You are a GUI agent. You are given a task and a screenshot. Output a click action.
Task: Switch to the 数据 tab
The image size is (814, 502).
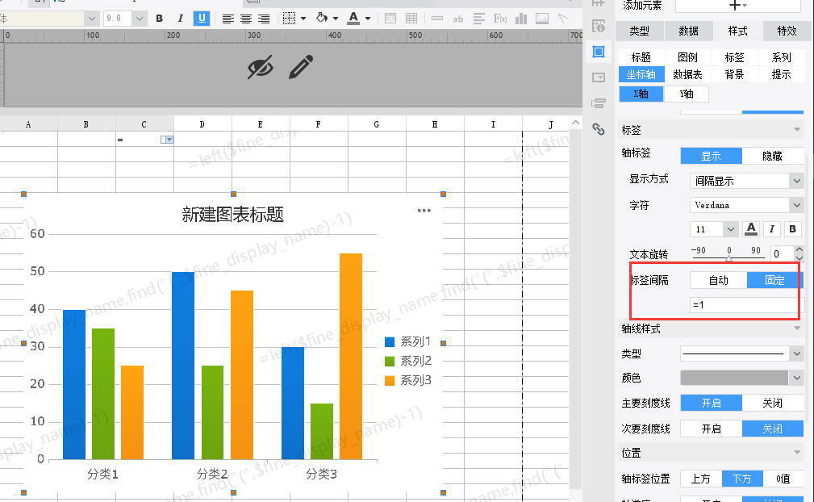point(688,31)
